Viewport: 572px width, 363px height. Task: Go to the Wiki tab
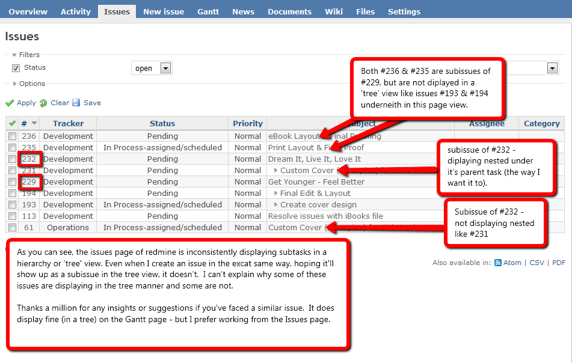333,11
